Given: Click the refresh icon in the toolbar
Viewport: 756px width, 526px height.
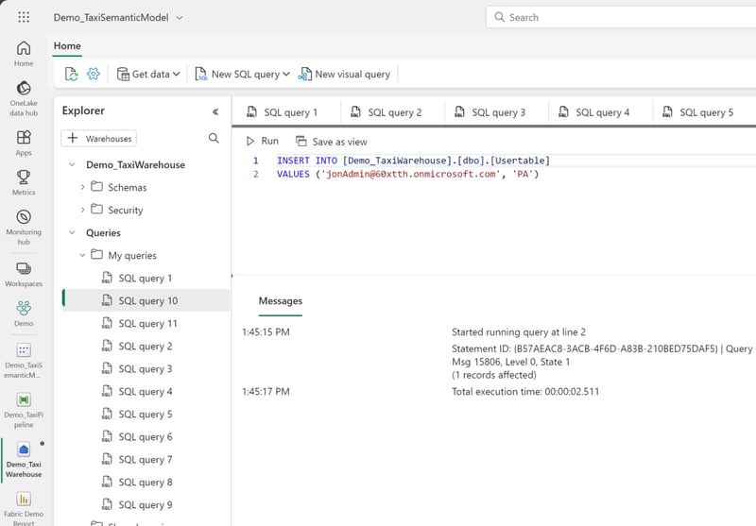Looking at the screenshot, I should (x=72, y=75).
